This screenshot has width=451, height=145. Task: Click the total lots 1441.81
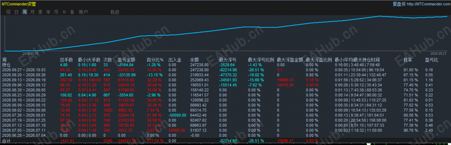coord(67,141)
